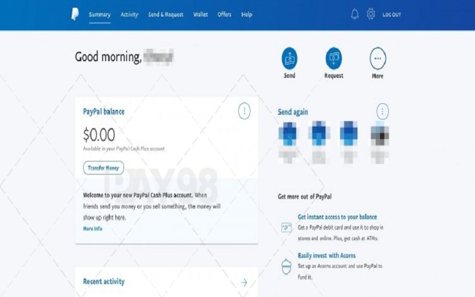Click the Request label under icon
The width and height of the screenshot is (475, 297).
(x=334, y=76)
